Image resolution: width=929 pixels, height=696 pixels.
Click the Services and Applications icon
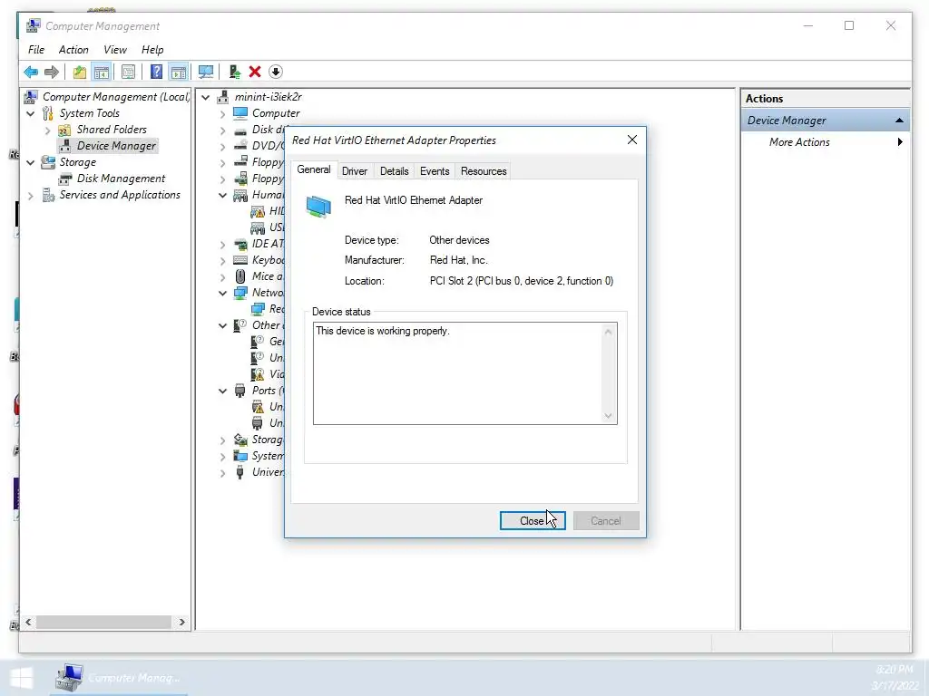point(48,195)
